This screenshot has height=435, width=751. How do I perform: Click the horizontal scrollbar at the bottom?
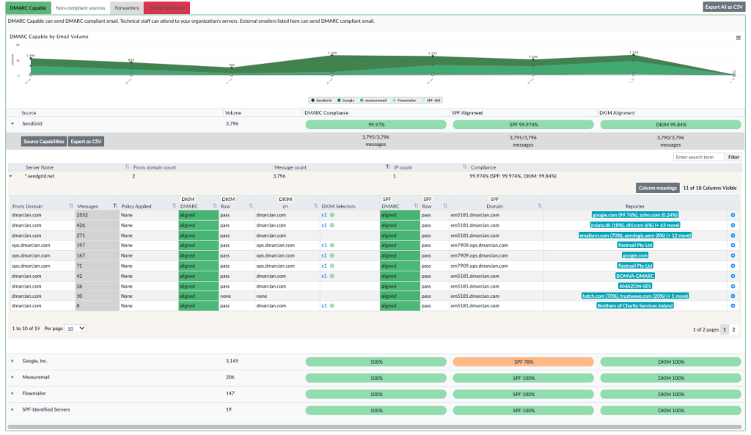375,426
